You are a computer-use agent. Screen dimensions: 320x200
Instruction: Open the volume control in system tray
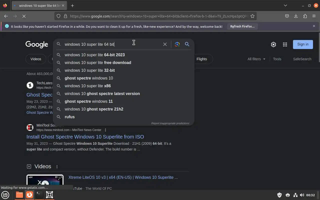coord(302,195)
